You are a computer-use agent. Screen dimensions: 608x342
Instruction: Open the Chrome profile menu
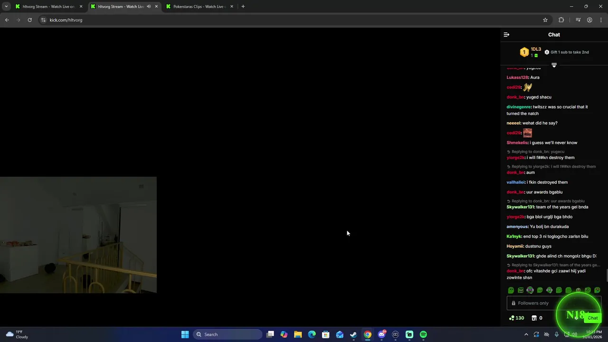[589, 20]
